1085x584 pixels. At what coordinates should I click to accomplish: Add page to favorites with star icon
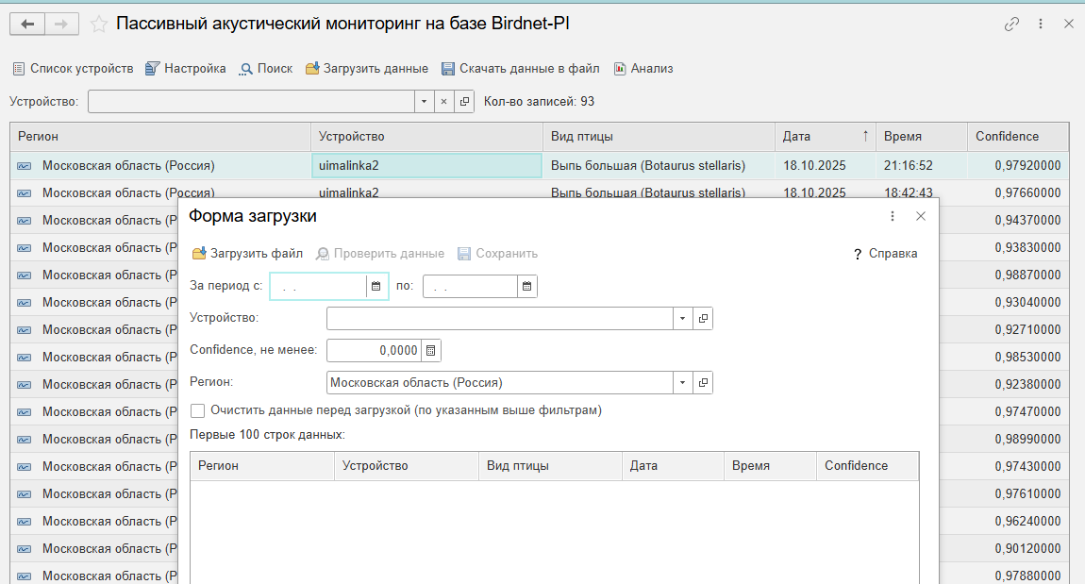click(x=98, y=25)
